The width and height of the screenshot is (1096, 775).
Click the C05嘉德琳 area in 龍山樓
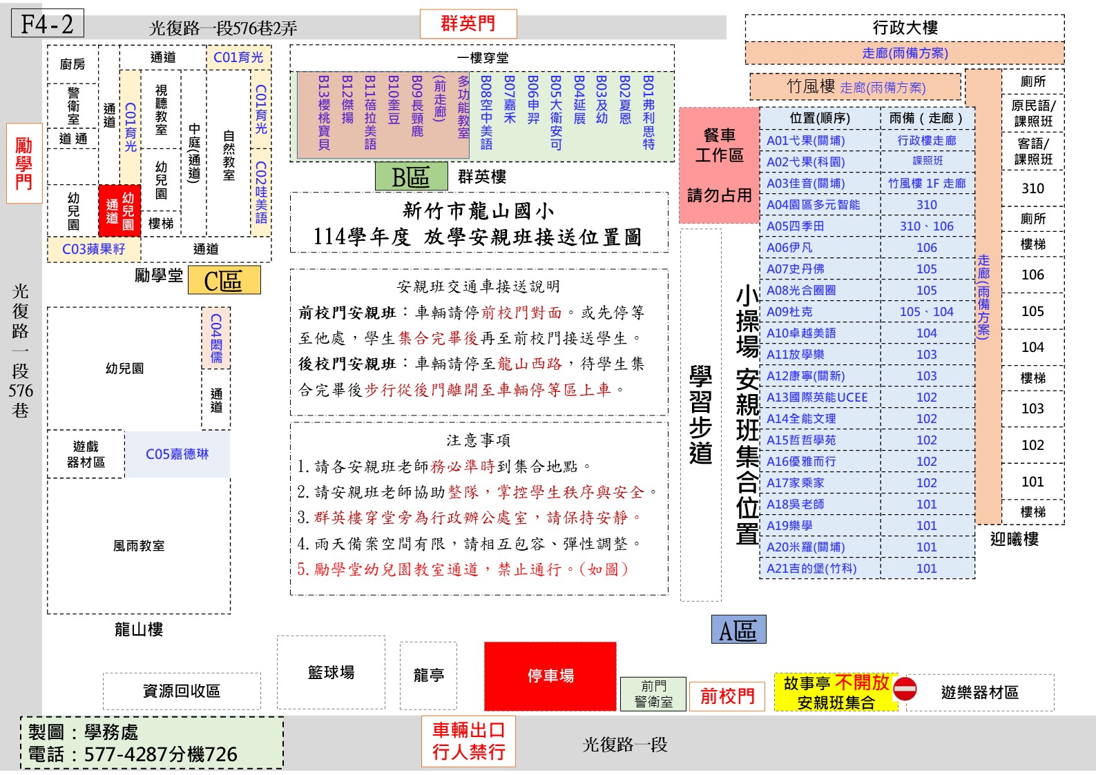177,454
